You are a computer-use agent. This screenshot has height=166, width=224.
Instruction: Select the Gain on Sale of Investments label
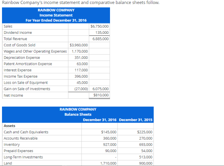pos(27,89)
